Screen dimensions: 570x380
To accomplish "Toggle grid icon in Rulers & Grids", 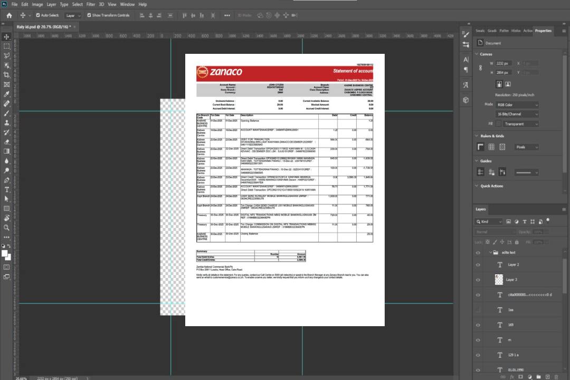I will click(491, 147).
